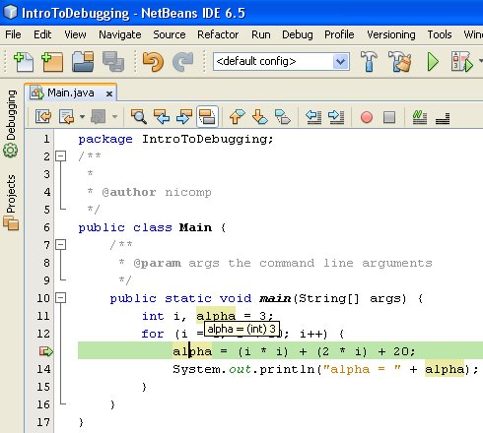The height and width of the screenshot is (433, 483).
Task: Find Next Occurrence editor icon
Action: pos(184,117)
